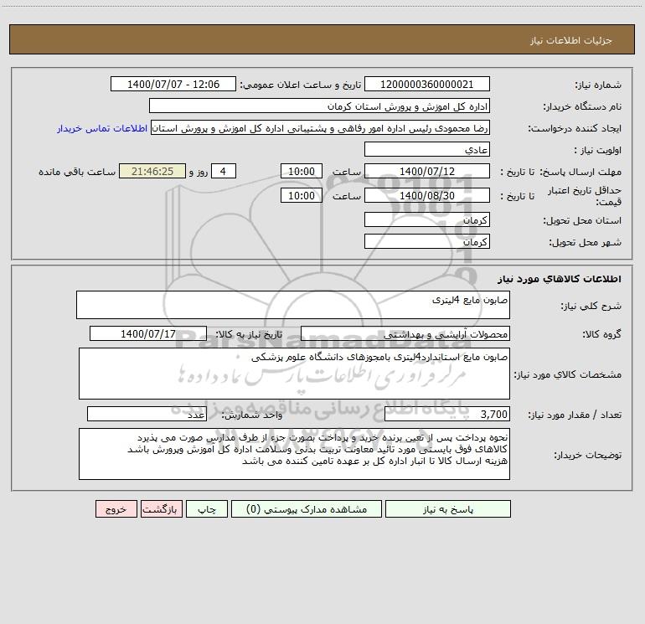
Task: Click the label مهلت ارسال پاسخ
Action: (x=581, y=172)
